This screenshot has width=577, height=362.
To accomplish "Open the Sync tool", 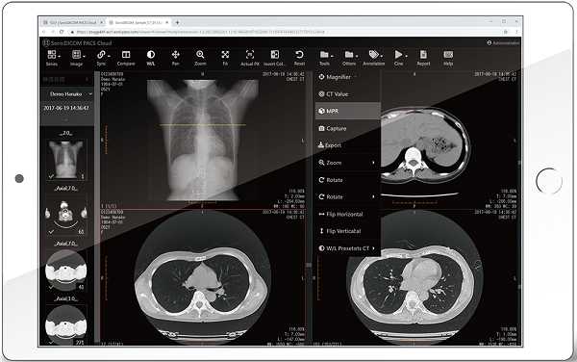I will tap(101, 58).
